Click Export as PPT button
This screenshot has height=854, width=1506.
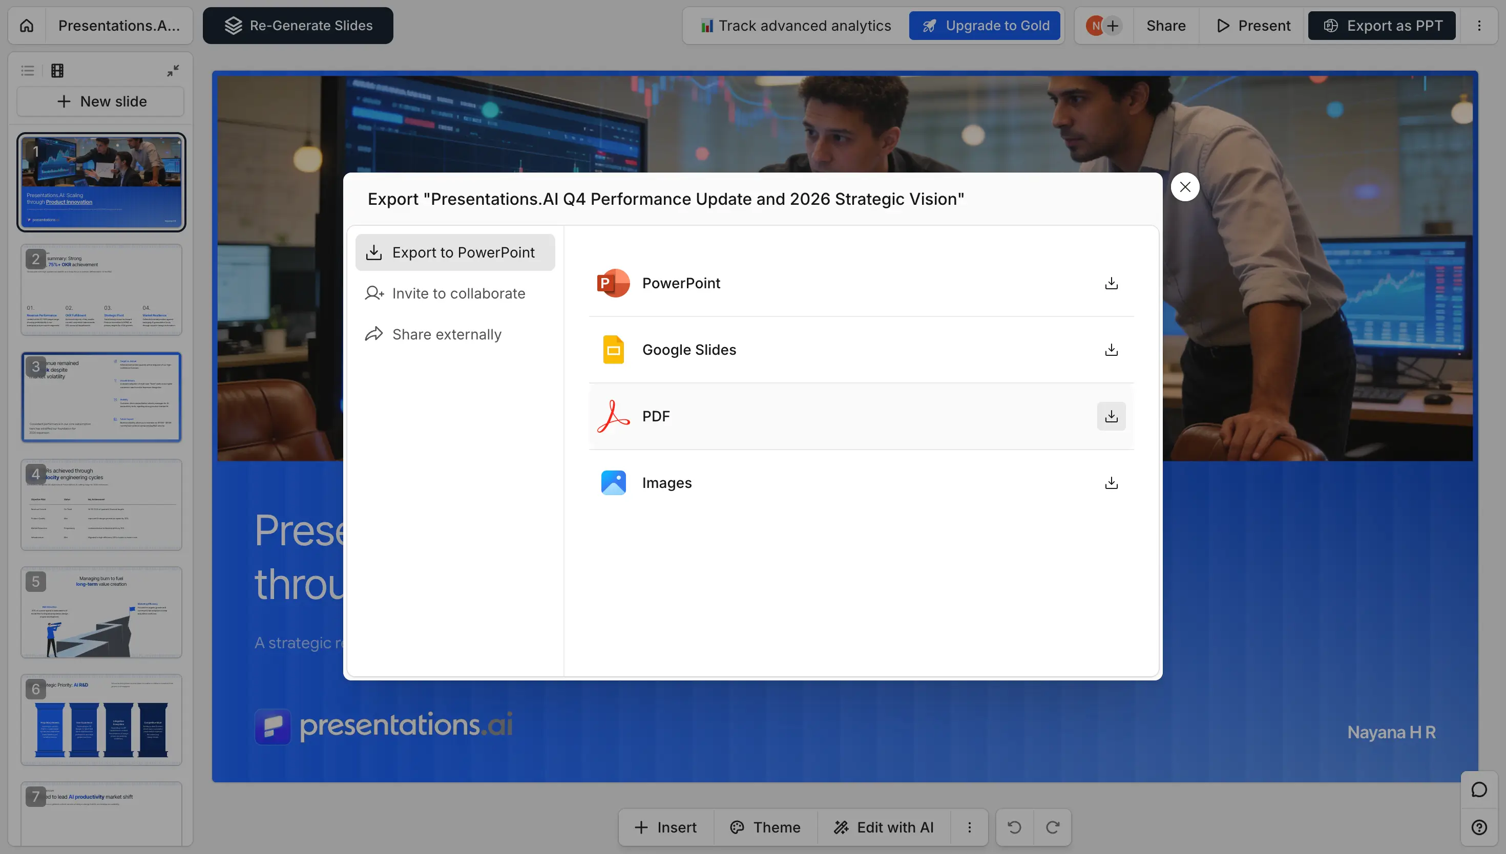[x=1382, y=26]
